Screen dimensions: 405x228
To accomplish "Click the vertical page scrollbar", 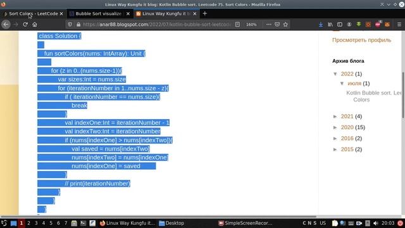I will (403, 95).
